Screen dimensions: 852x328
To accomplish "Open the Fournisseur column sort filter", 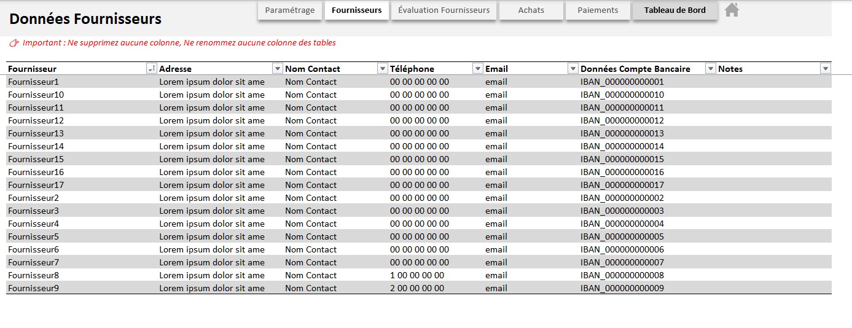I will click(152, 69).
